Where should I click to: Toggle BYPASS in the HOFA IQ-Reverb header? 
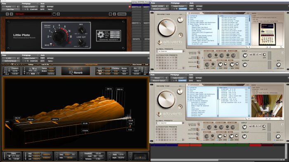point(50,58)
